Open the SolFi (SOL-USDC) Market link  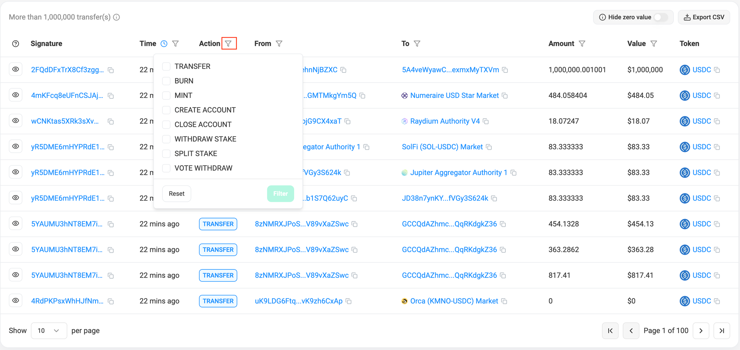(x=442, y=147)
